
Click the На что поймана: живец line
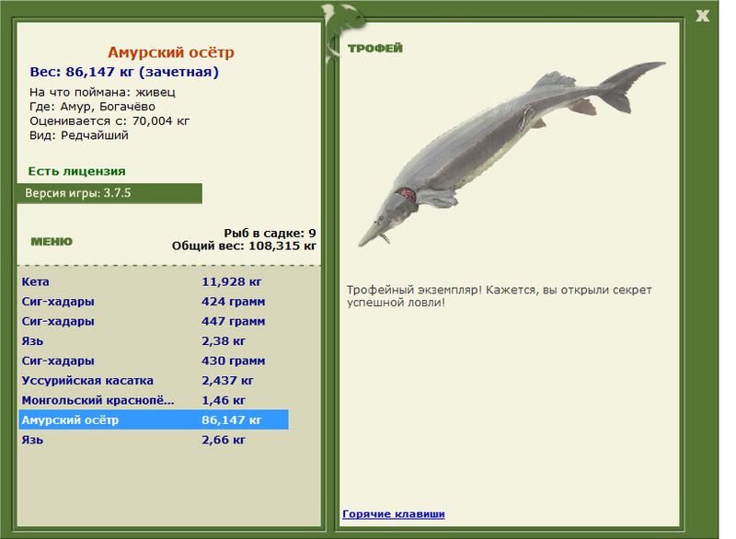pos(102,92)
